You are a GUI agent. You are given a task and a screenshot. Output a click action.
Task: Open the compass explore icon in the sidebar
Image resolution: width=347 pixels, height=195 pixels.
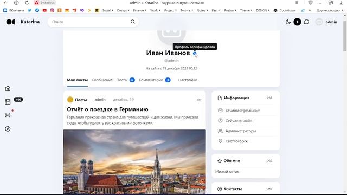[x=8, y=129]
